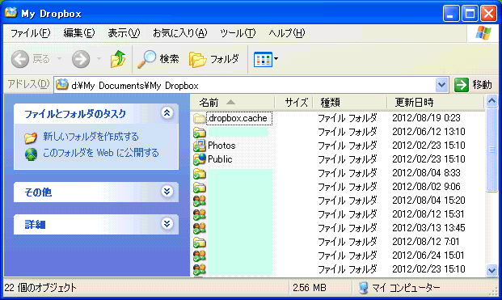502x300 pixels.
Task: Click the Forward arrow button
Action: [81, 59]
